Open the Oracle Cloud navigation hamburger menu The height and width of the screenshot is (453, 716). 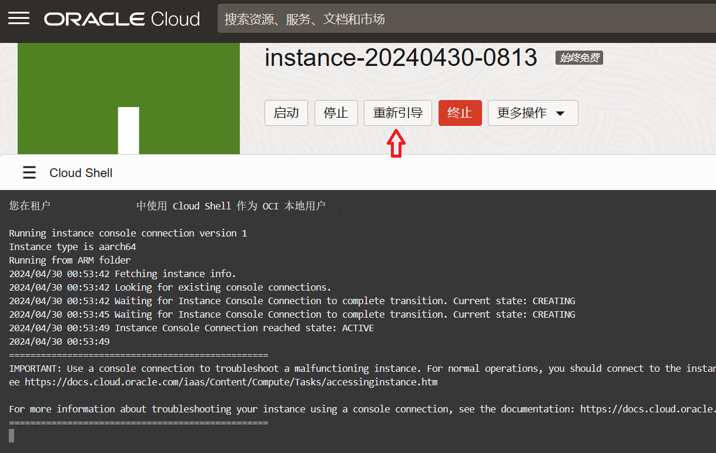(x=19, y=19)
